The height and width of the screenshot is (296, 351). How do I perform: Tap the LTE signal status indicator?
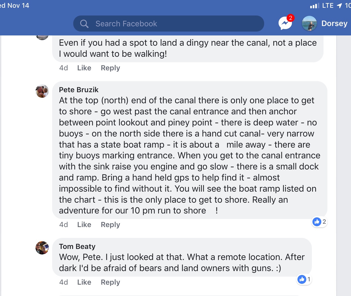tap(322, 6)
